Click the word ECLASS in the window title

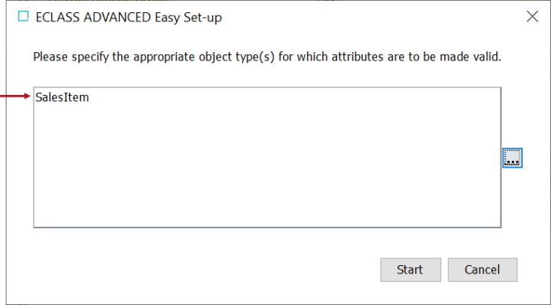click(x=58, y=17)
